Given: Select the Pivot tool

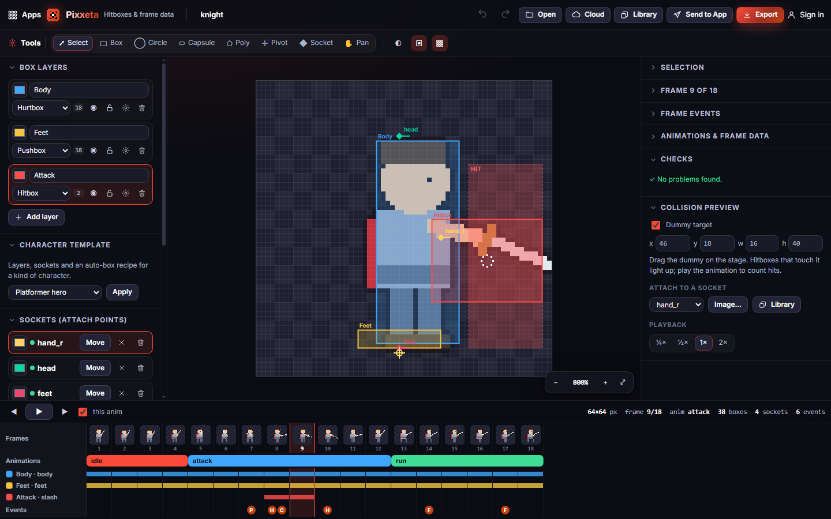Looking at the screenshot, I should 275,43.
